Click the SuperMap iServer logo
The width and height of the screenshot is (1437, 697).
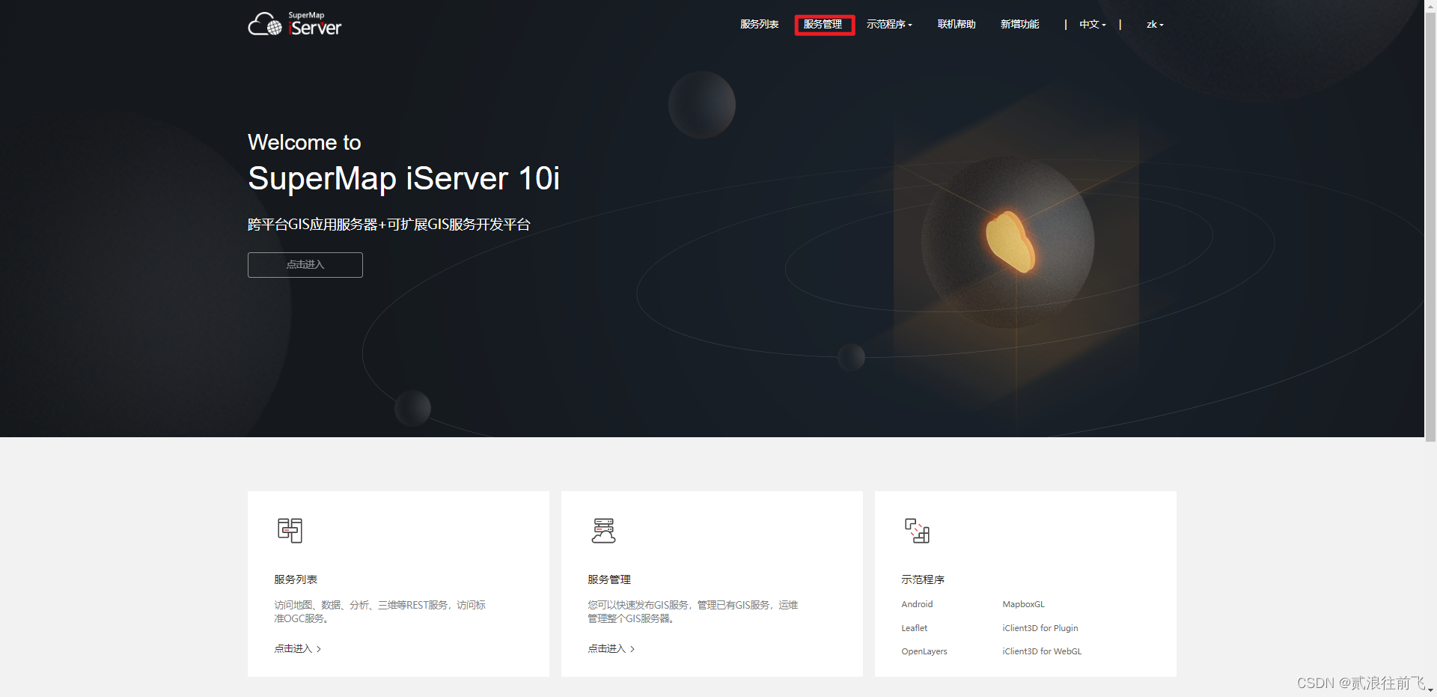point(294,23)
